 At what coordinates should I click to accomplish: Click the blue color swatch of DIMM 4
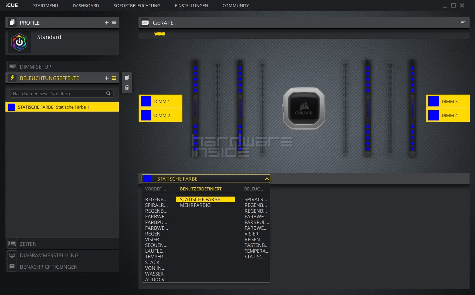tap(434, 115)
